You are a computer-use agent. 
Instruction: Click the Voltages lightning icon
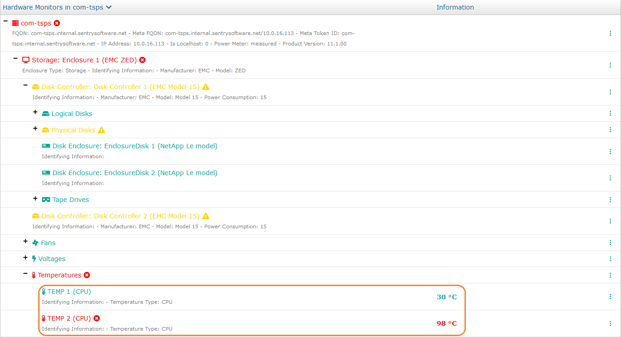point(34,259)
